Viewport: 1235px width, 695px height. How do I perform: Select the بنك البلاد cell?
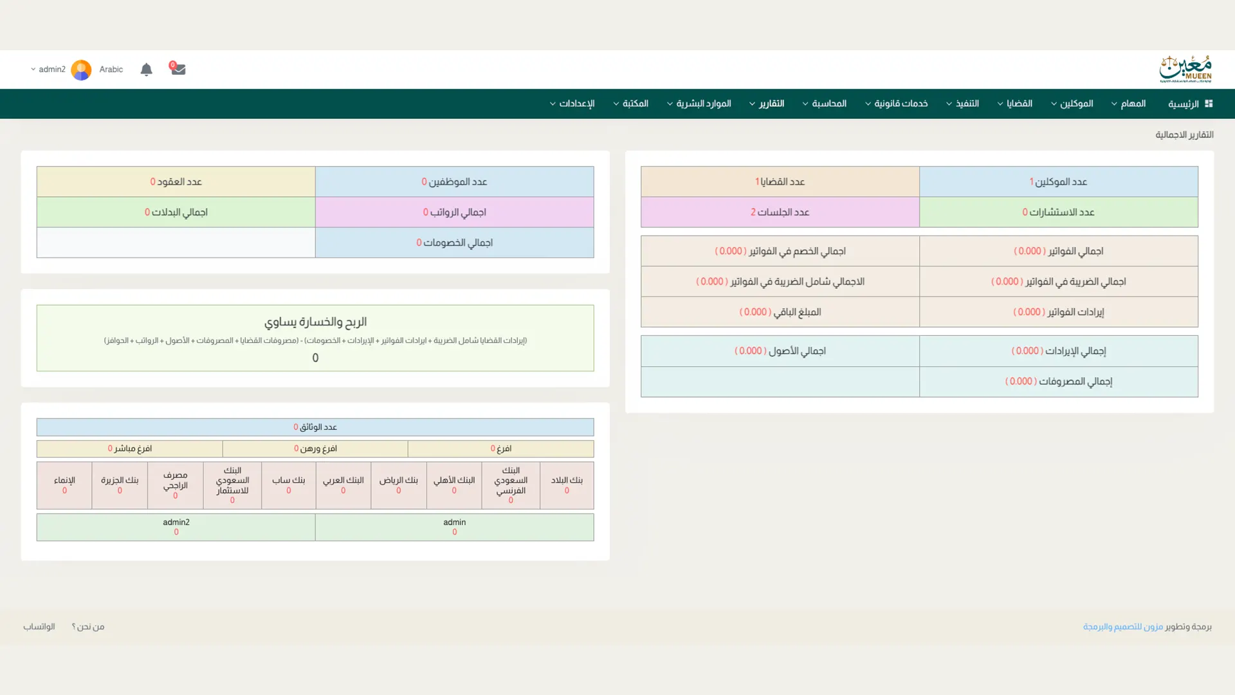[566, 485]
